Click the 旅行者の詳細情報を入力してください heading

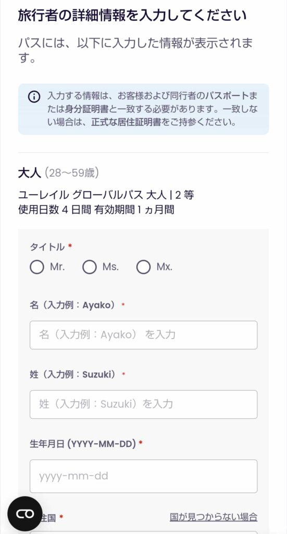132,16
